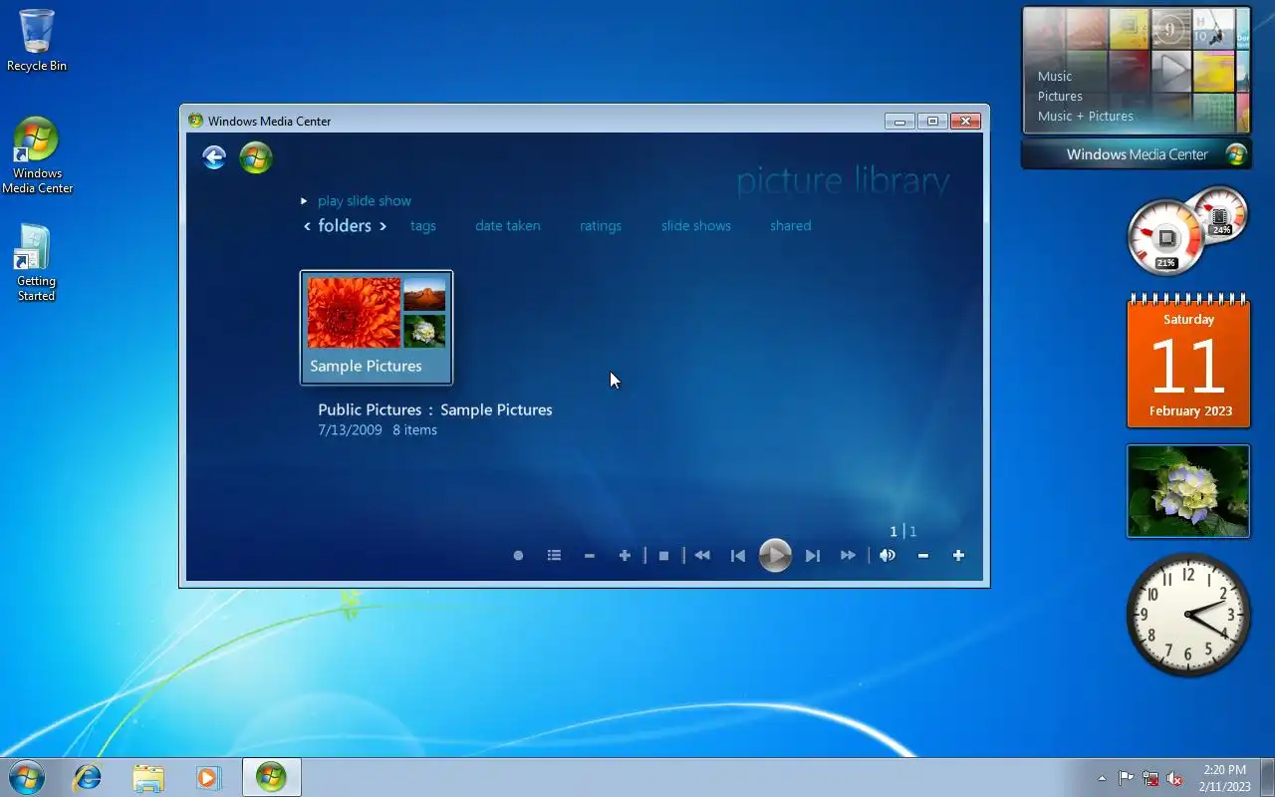This screenshot has width=1275, height=797.
Task: Click Windows Media Center taskbar button
Action: (271, 777)
